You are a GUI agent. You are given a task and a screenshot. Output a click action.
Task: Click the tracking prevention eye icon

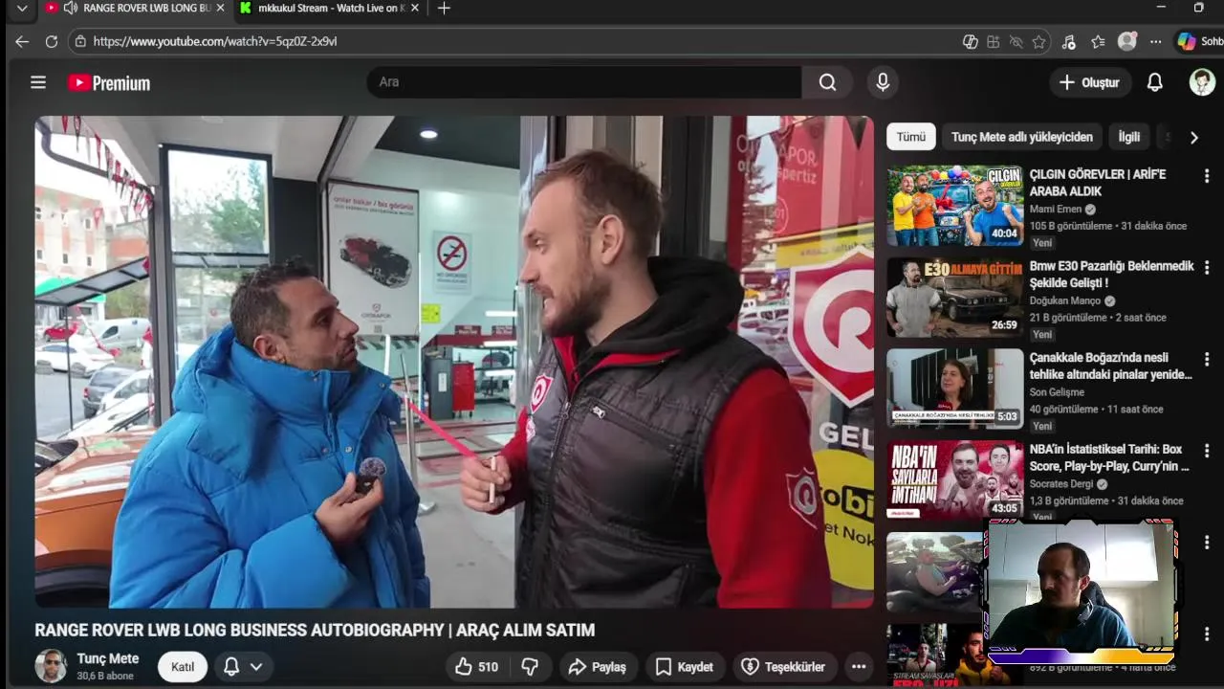pos(1016,41)
